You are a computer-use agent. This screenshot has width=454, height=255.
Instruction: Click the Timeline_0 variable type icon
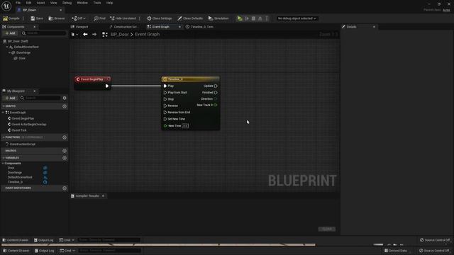coord(45,182)
